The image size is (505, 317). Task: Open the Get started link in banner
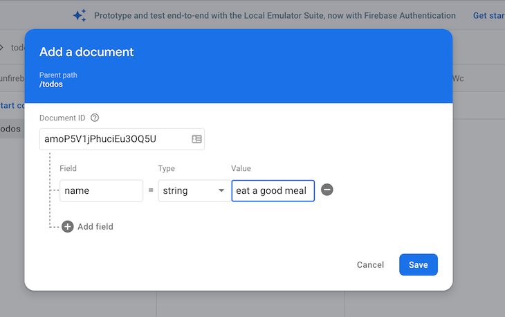click(x=488, y=15)
